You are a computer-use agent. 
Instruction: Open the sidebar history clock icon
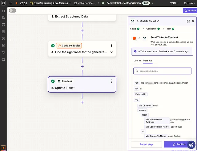coord(3,38)
